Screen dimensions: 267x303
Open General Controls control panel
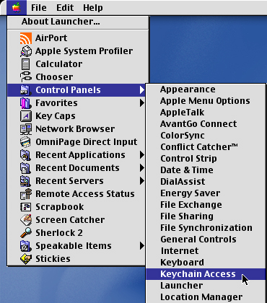[x=206, y=240]
